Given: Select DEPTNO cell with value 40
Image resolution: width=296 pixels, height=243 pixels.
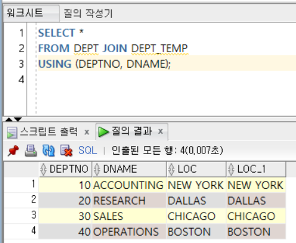Looking at the screenshot, I should pyautogui.click(x=65, y=232).
